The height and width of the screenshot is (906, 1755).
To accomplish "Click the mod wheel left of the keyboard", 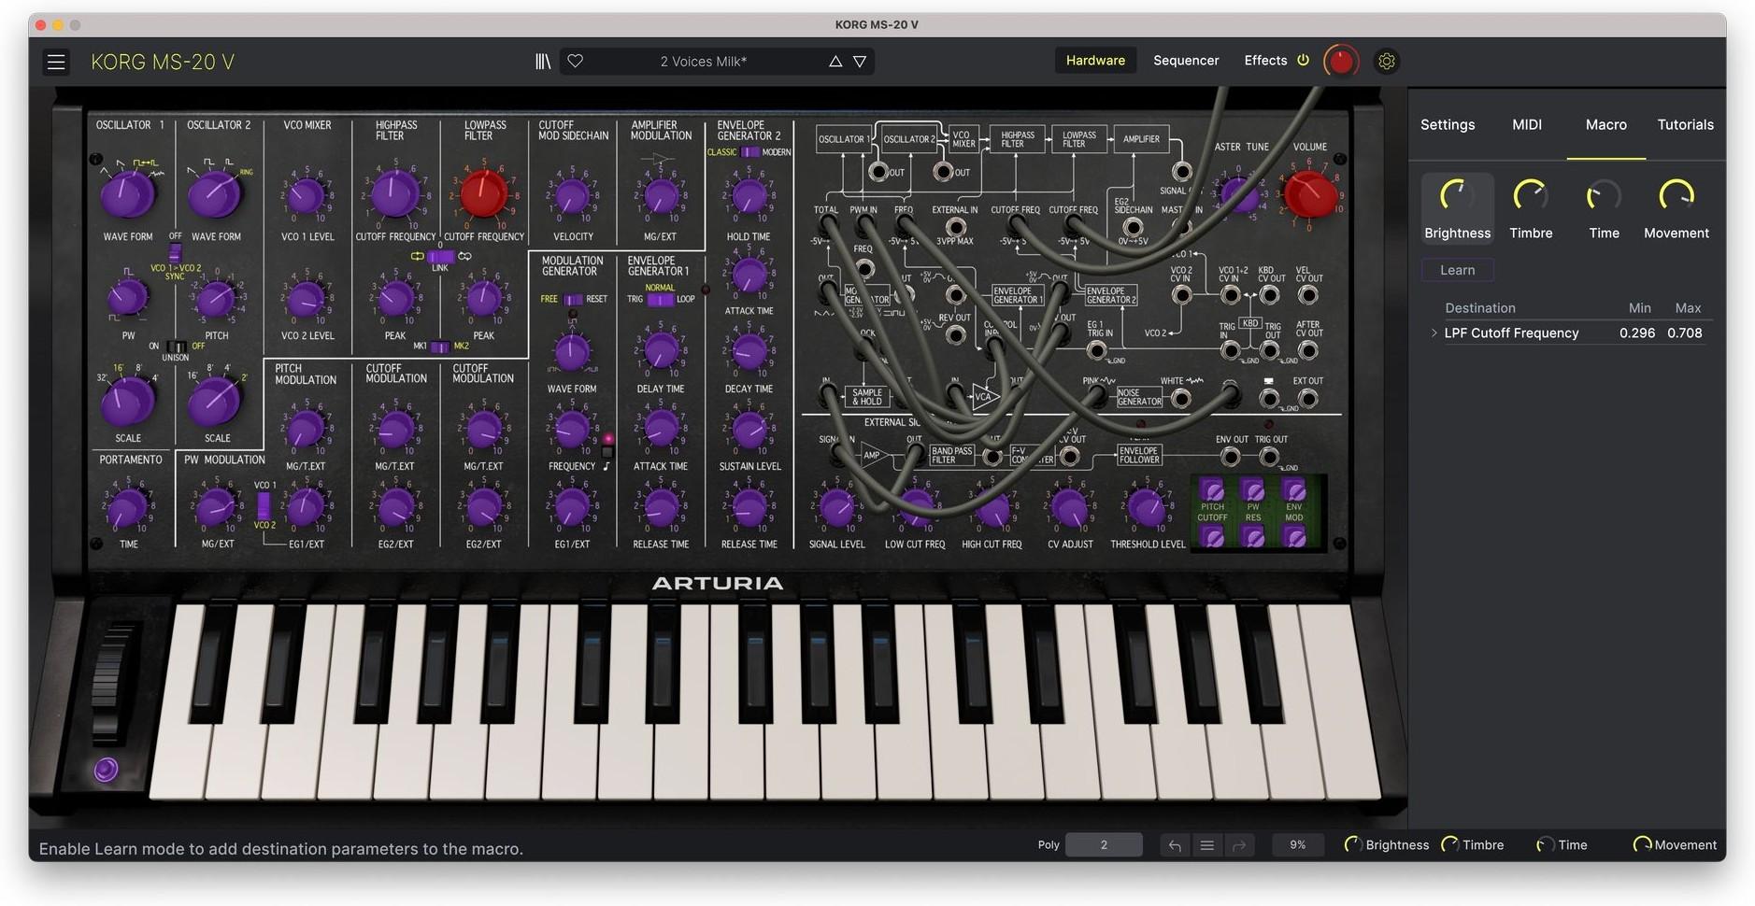I will pyautogui.click(x=106, y=770).
